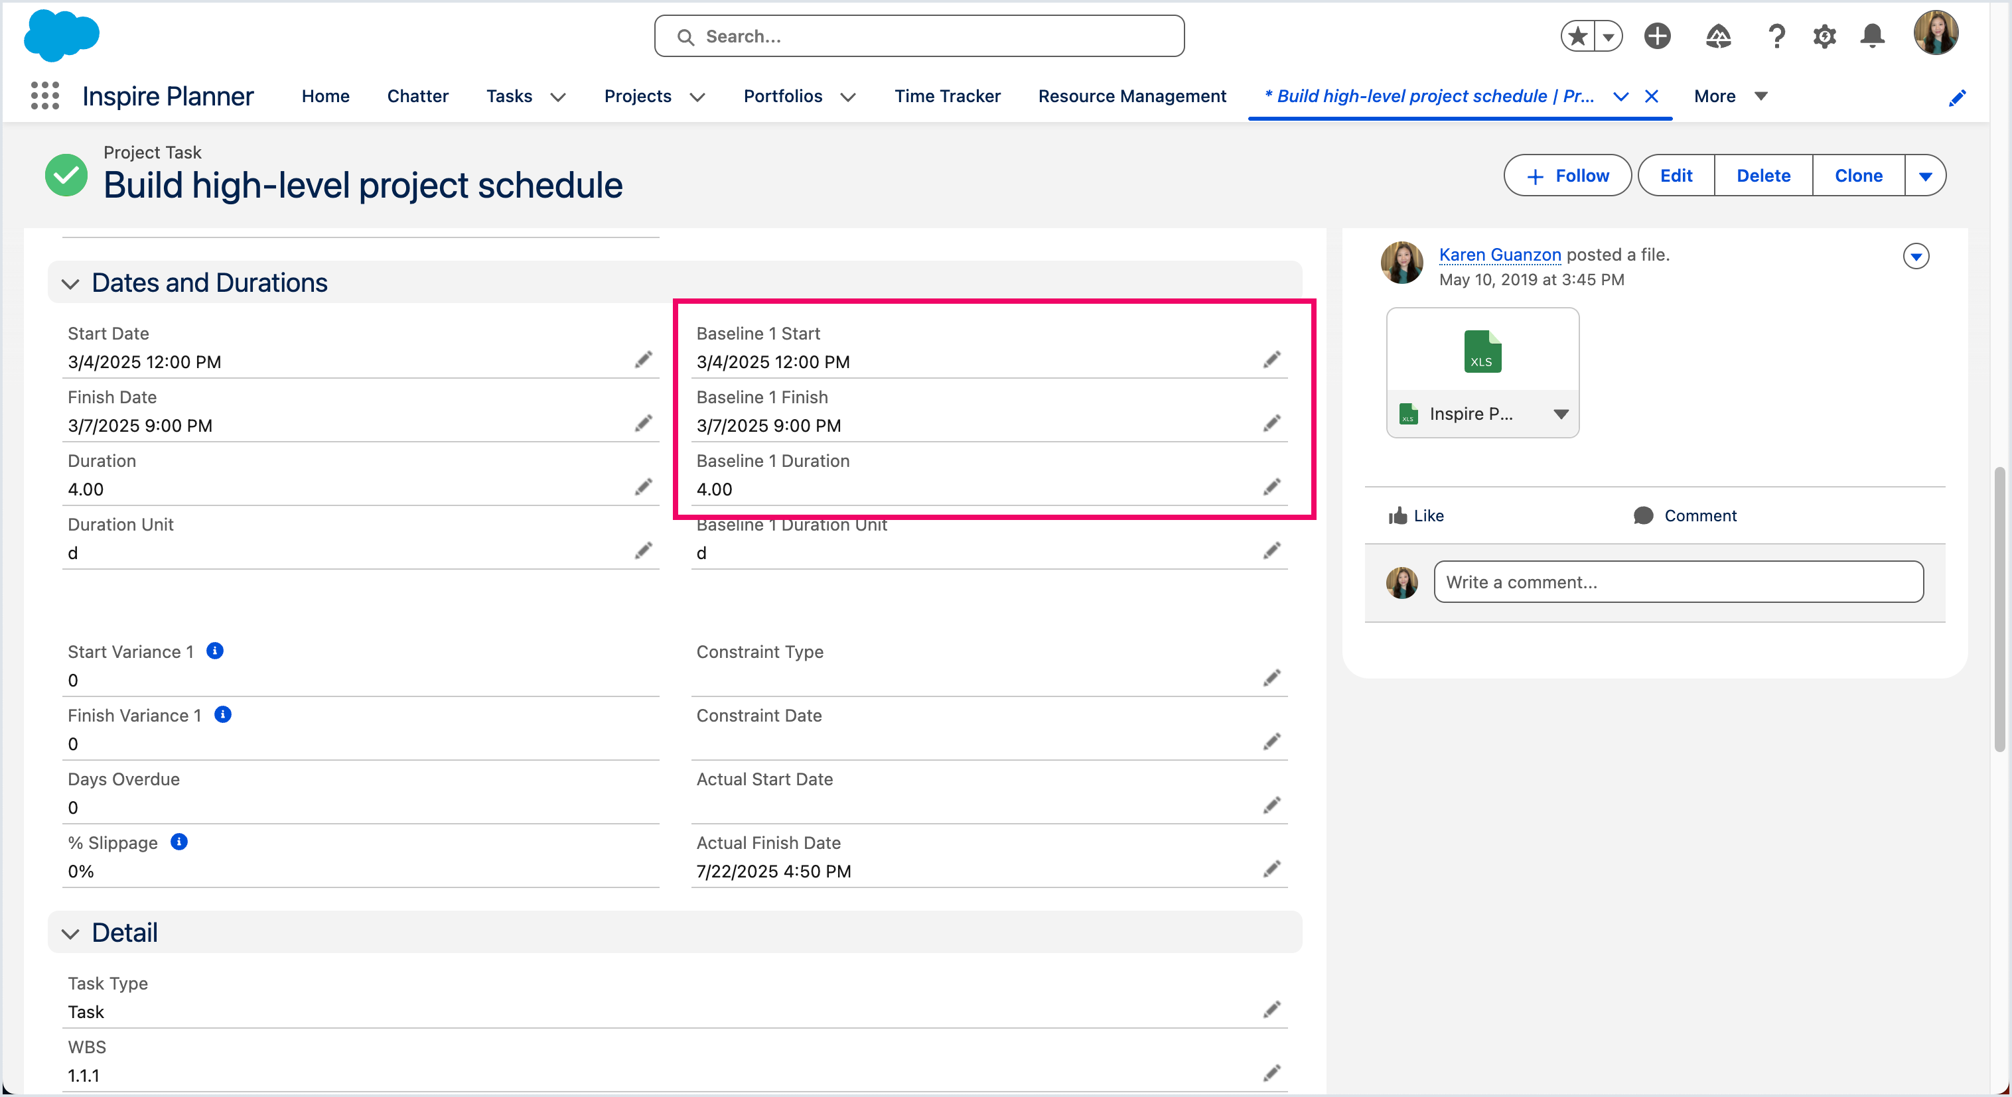Open the Inspire P... file options arrow
2012x1097 pixels.
click(1561, 414)
